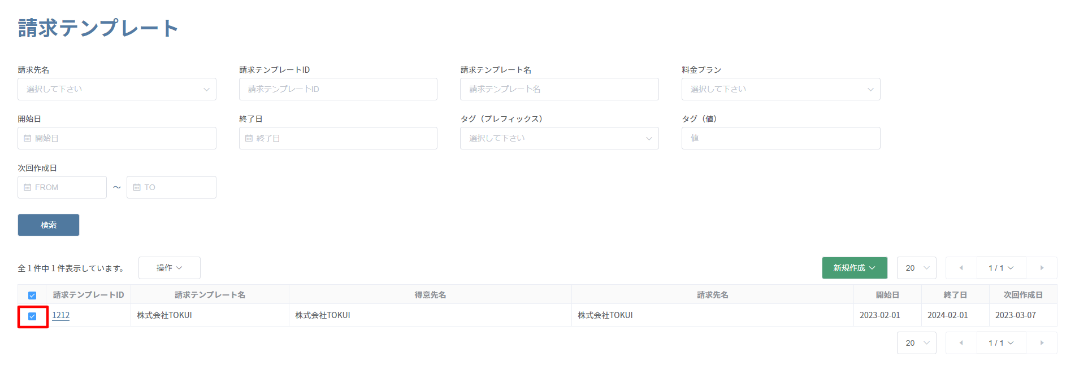Open the 終了日 date picker field
1075x388 pixels.
338,138
